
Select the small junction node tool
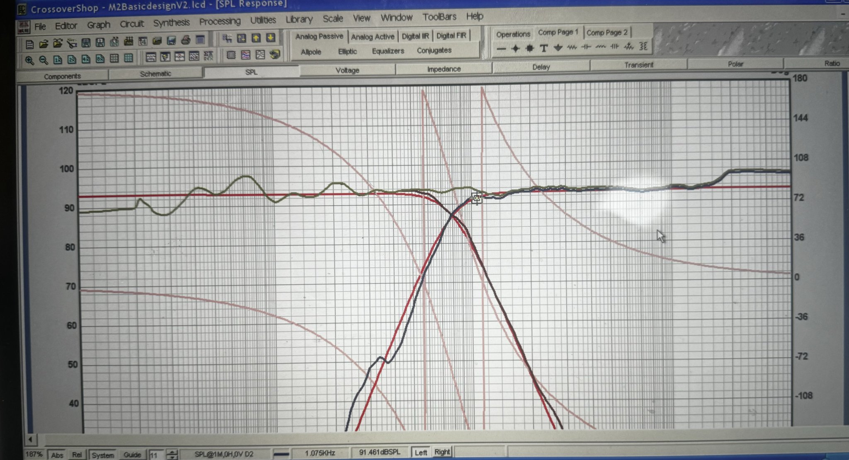tap(515, 48)
